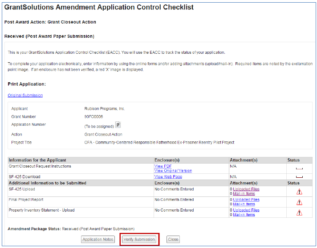Image resolution: width=317 pixels, height=248 pixels.
Task: Click the Property Inventory Statement warning icon
Action: pyautogui.click(x=299, y=213)
